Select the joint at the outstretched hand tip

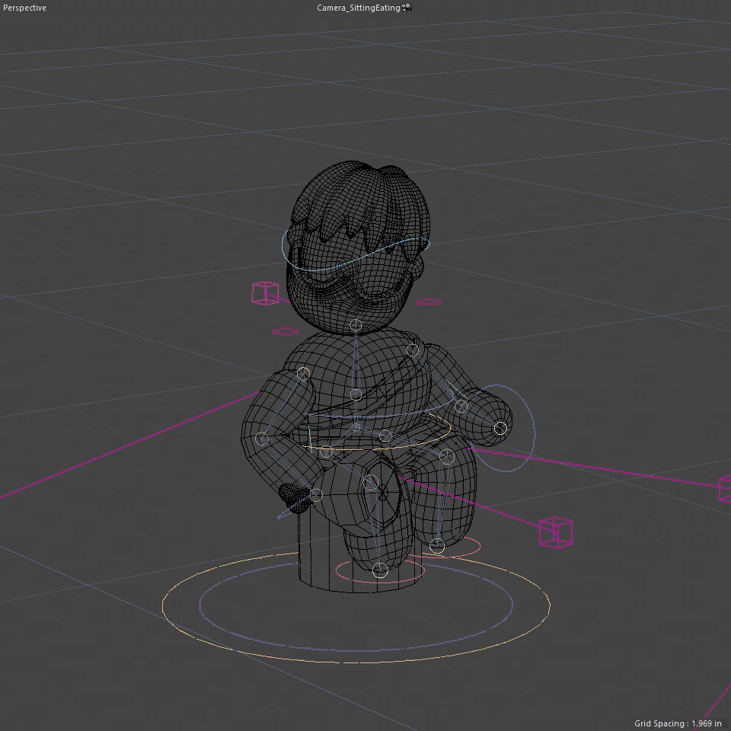pyautogui.click(x=500, y=428)
